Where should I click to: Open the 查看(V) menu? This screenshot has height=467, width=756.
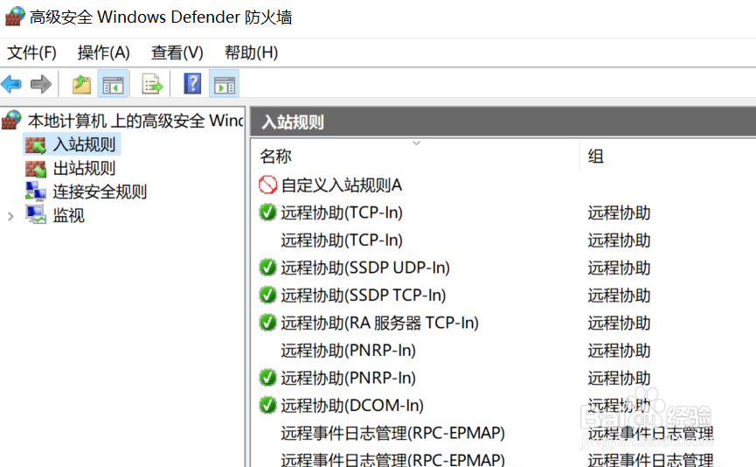click(177, 52)
